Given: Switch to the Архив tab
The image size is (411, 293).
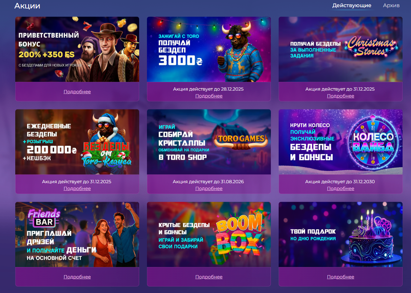Looking at the screenshot, I should coord(391,6).
